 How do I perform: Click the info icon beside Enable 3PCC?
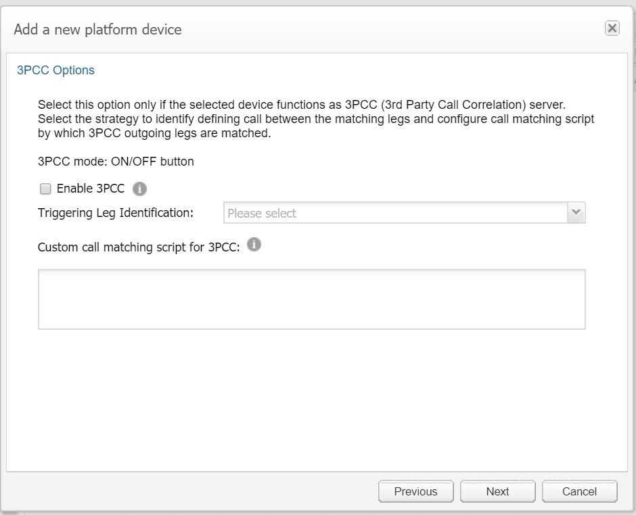(x=139, y=189)
